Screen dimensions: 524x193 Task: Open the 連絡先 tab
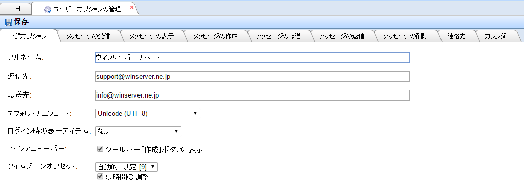[x=456, y=36]
